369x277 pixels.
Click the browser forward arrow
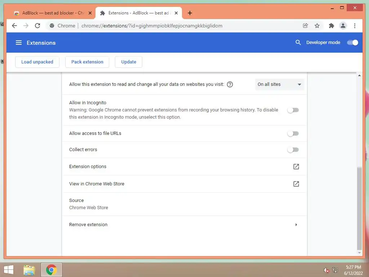point(26,26)
